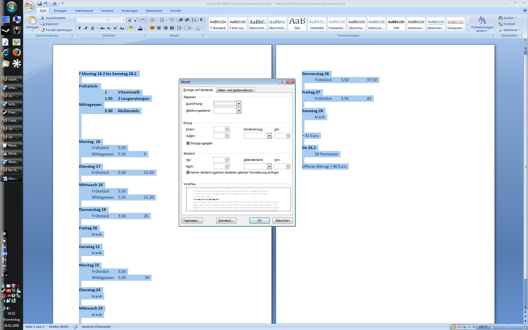Toggle 'Keinen Abstand zwischen Absätzen' checkbox
This screenshot has width=528, height=330.
(188, 172)
